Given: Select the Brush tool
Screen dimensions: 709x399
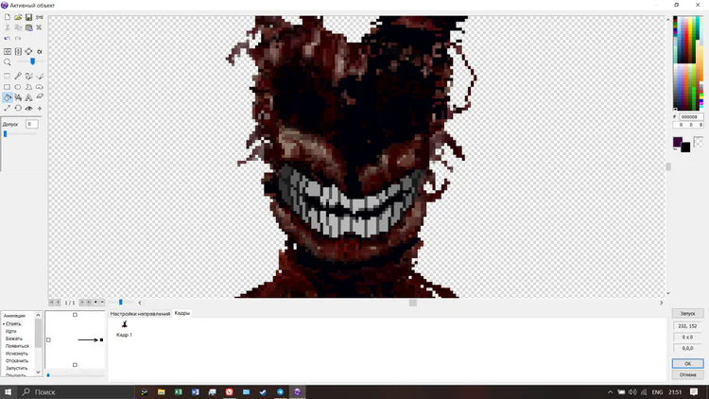Looking at the screenshot, I should pos(28,76).
